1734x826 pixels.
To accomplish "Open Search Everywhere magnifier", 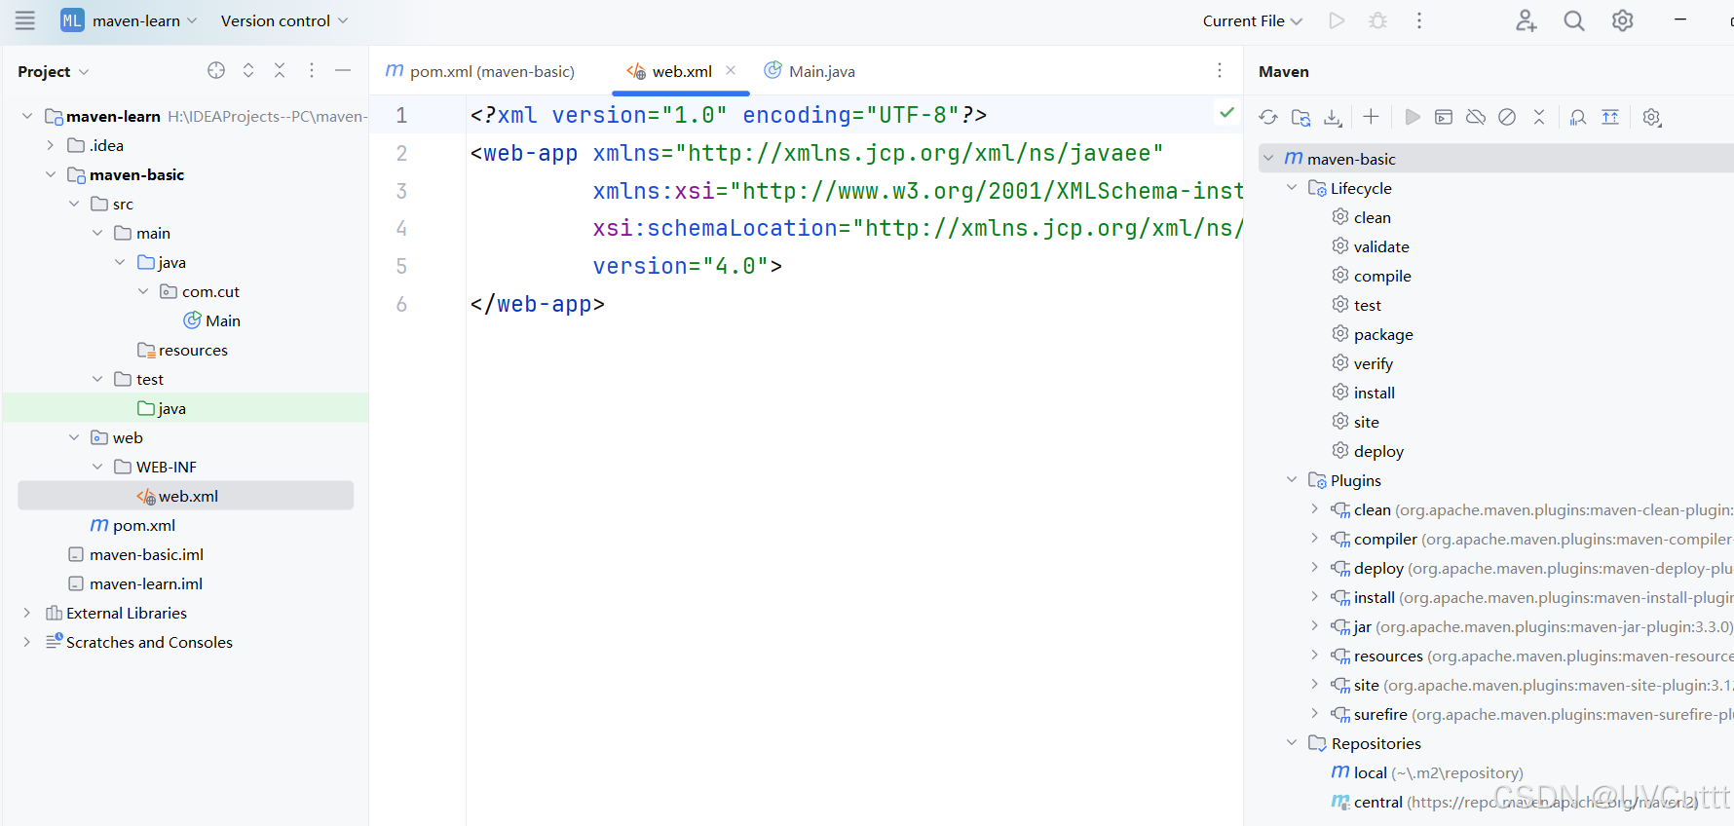I will coord(1574,20).
